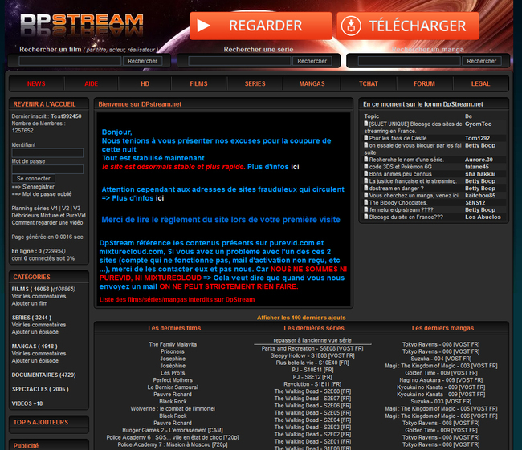522x450 pixels.
Task: Open VIDEOS +18 category
Action: coord(27,403)
